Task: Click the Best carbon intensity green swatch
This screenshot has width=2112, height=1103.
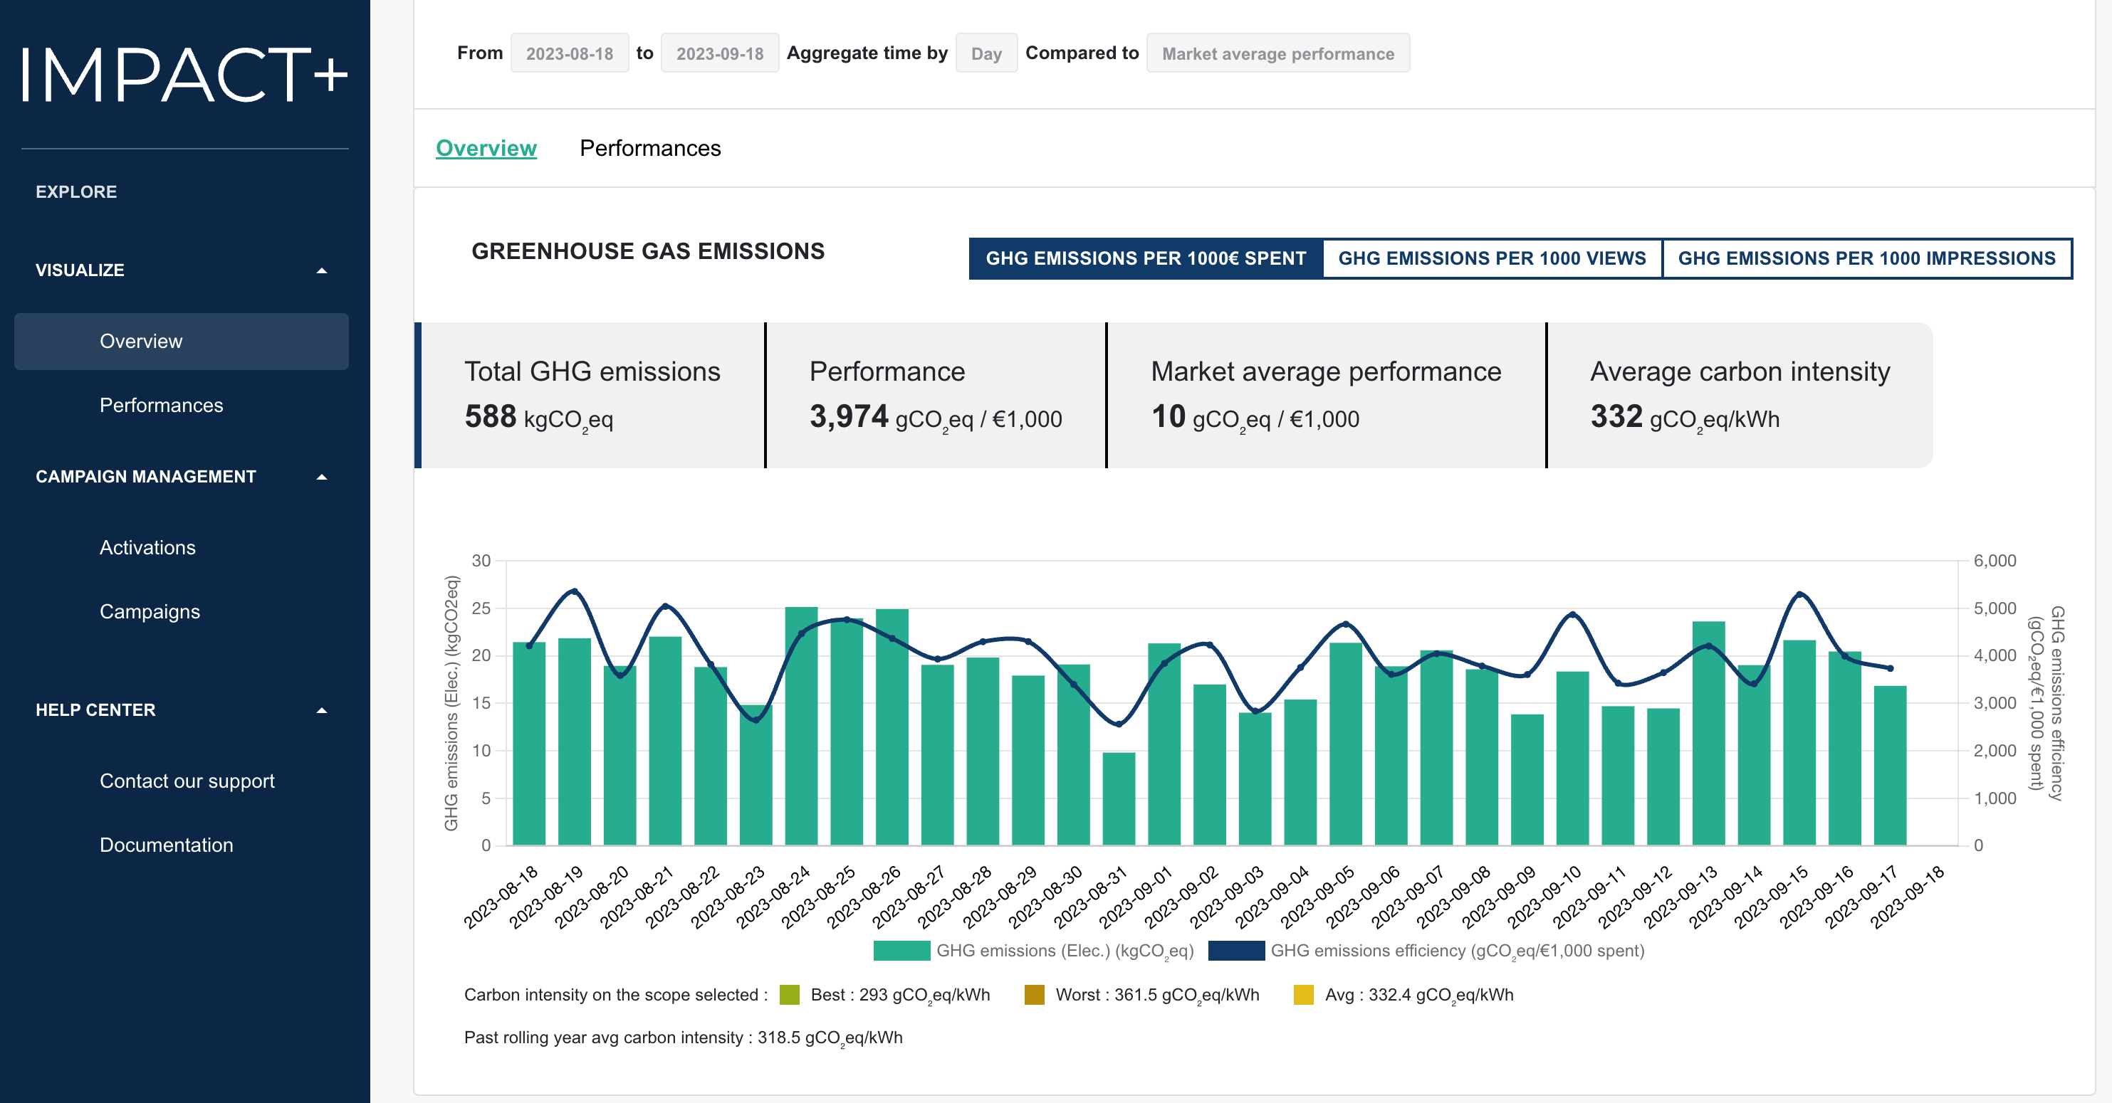Action: 789,995
